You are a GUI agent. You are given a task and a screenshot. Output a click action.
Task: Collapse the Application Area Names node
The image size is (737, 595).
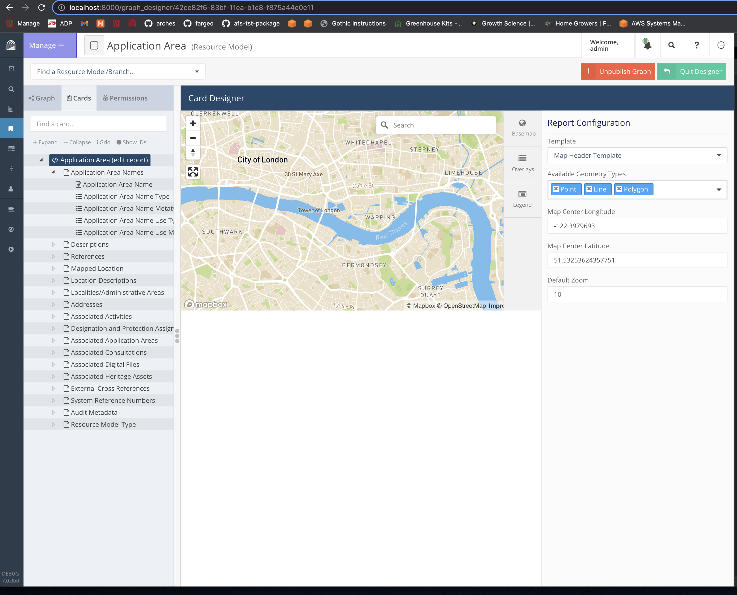(x=53, y=172)
